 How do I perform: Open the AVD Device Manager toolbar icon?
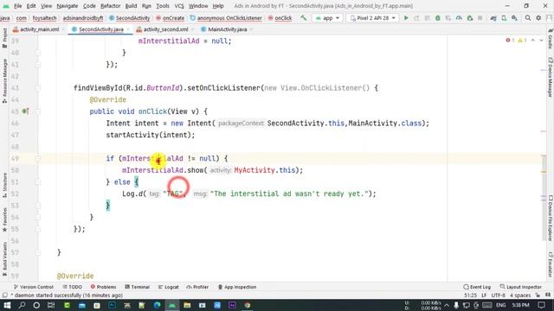point(504,17)
